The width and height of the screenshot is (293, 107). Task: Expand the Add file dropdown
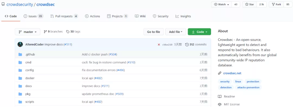pyautogui.click(x=176, y=32)
